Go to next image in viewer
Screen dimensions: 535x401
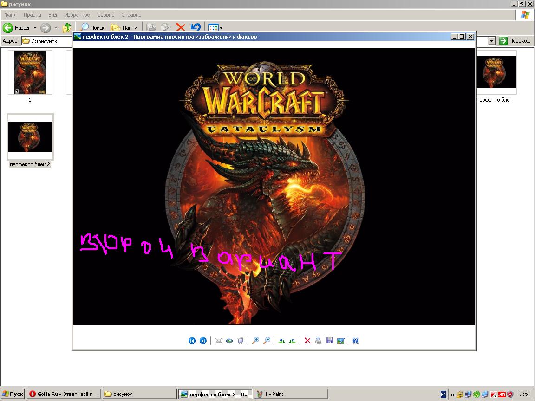tap(203, 341)
